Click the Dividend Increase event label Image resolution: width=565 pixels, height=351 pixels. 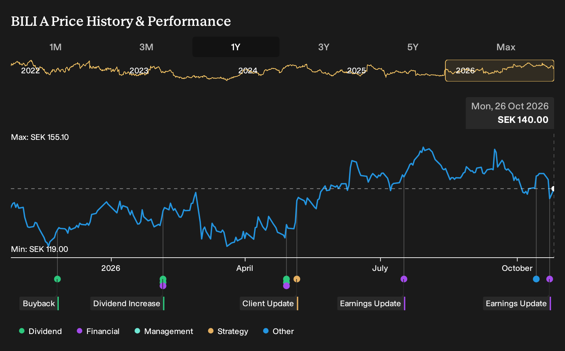pyautogui.click(x=127, y=303)
